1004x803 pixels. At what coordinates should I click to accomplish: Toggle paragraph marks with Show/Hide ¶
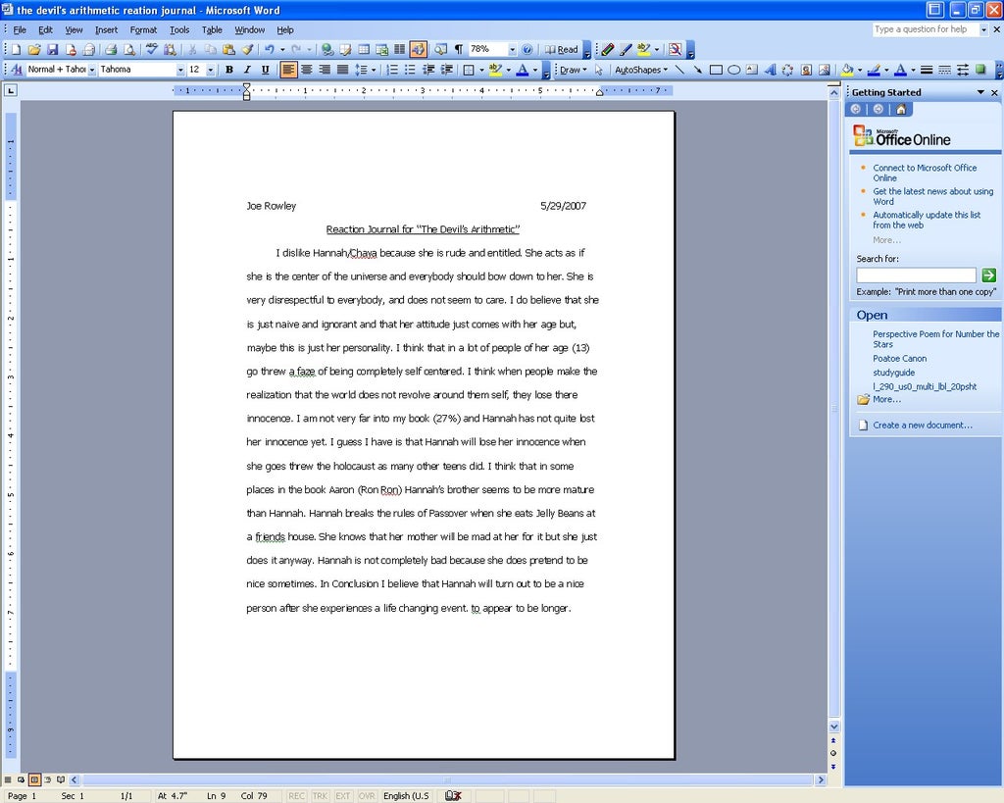coord(457,49)
